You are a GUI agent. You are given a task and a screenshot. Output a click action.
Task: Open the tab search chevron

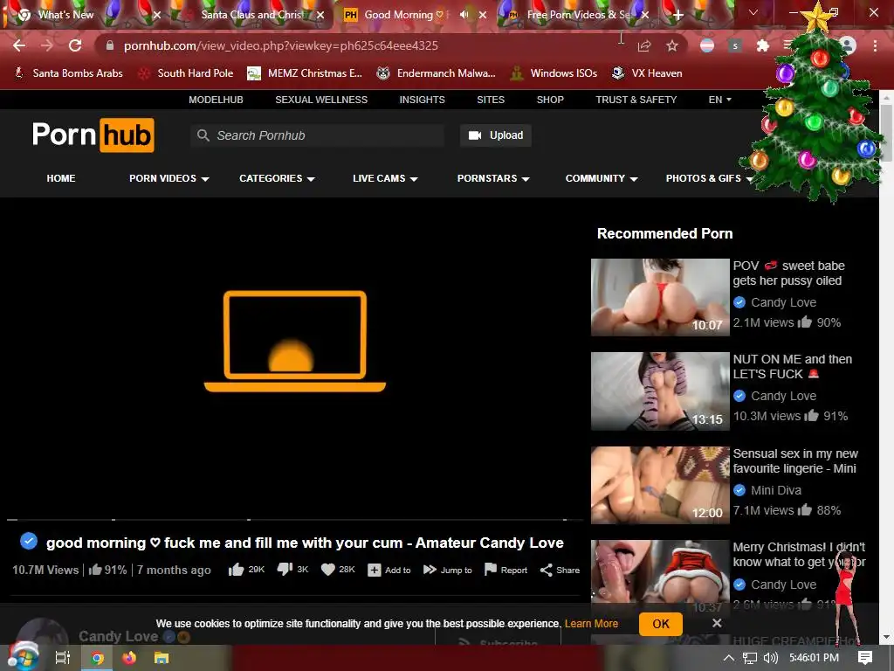[x=753, y=12]
